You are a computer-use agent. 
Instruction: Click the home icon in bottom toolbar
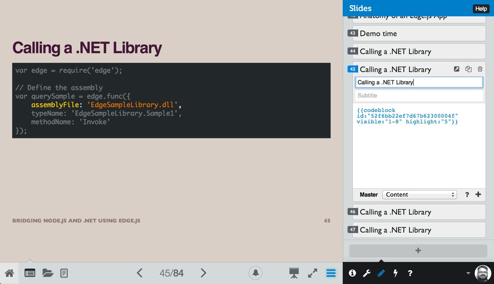tap(9, 273)
